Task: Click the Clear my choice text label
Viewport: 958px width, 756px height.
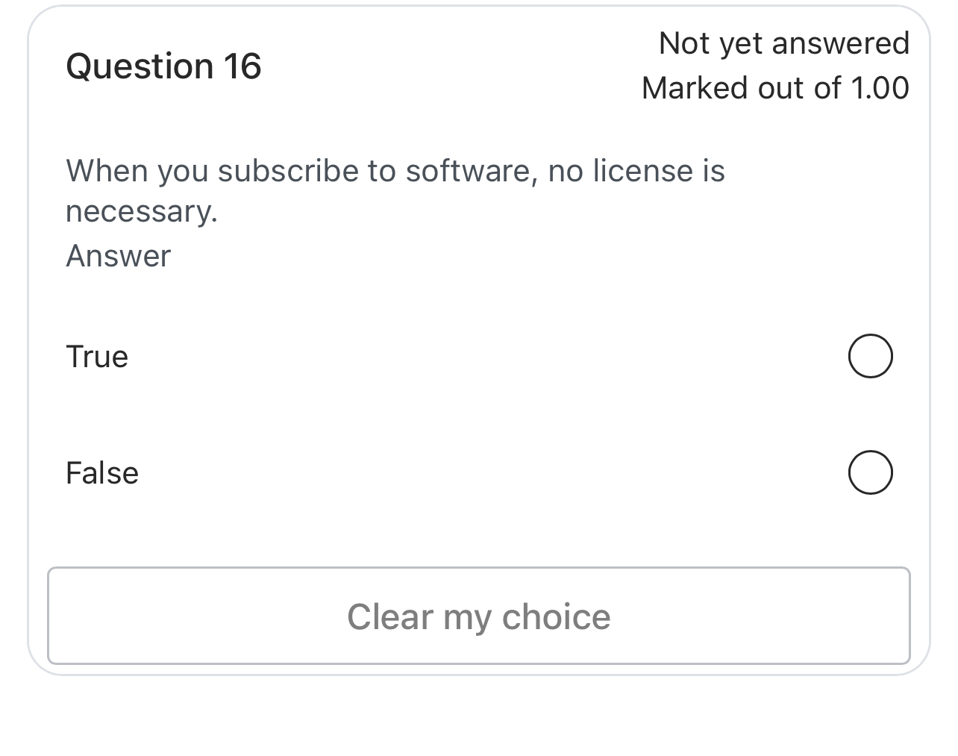Action: click(479, 616)
